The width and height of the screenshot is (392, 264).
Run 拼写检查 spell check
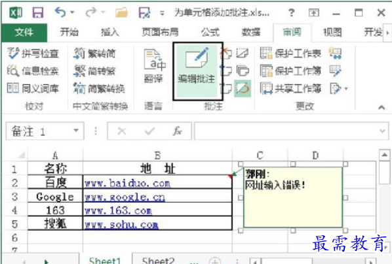pyautogui.click(x=33, y=54)
